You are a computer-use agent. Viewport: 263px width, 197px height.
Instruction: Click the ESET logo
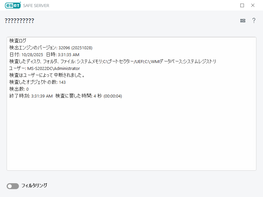(x=12, y=5)
